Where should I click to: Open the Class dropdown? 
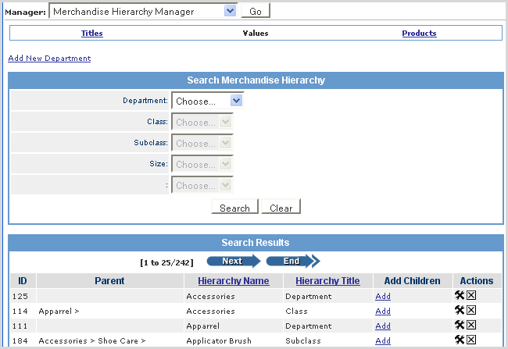coord(226,122)
